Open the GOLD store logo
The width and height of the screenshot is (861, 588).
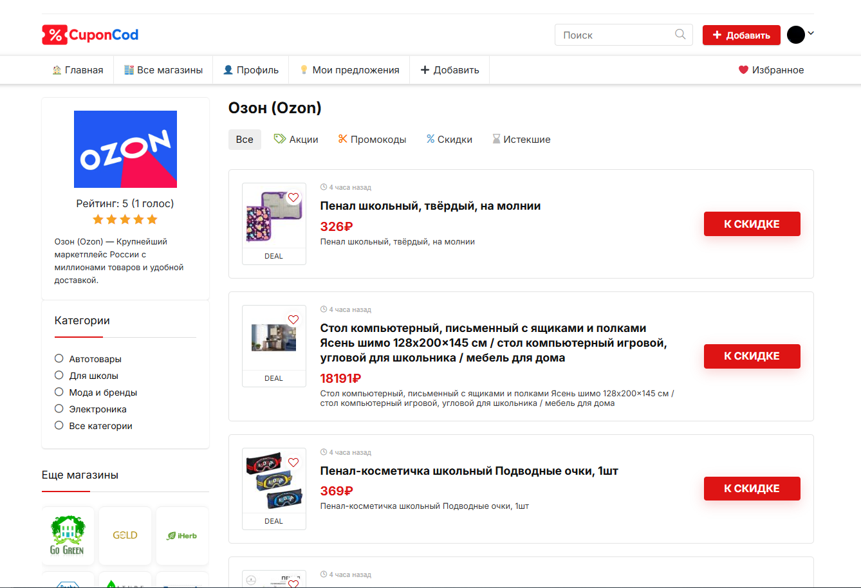[x=125, y=535]
